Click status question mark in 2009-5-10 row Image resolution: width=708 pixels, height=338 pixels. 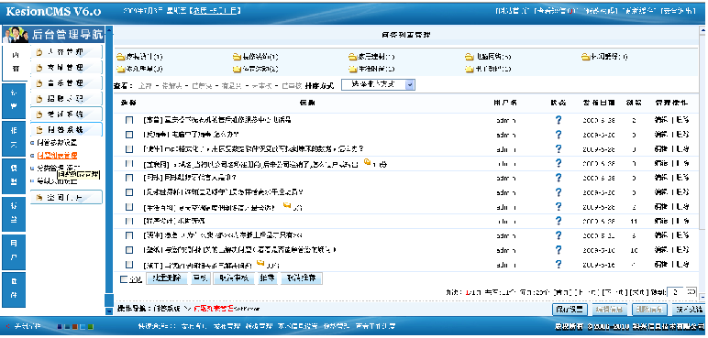point(559,250)
